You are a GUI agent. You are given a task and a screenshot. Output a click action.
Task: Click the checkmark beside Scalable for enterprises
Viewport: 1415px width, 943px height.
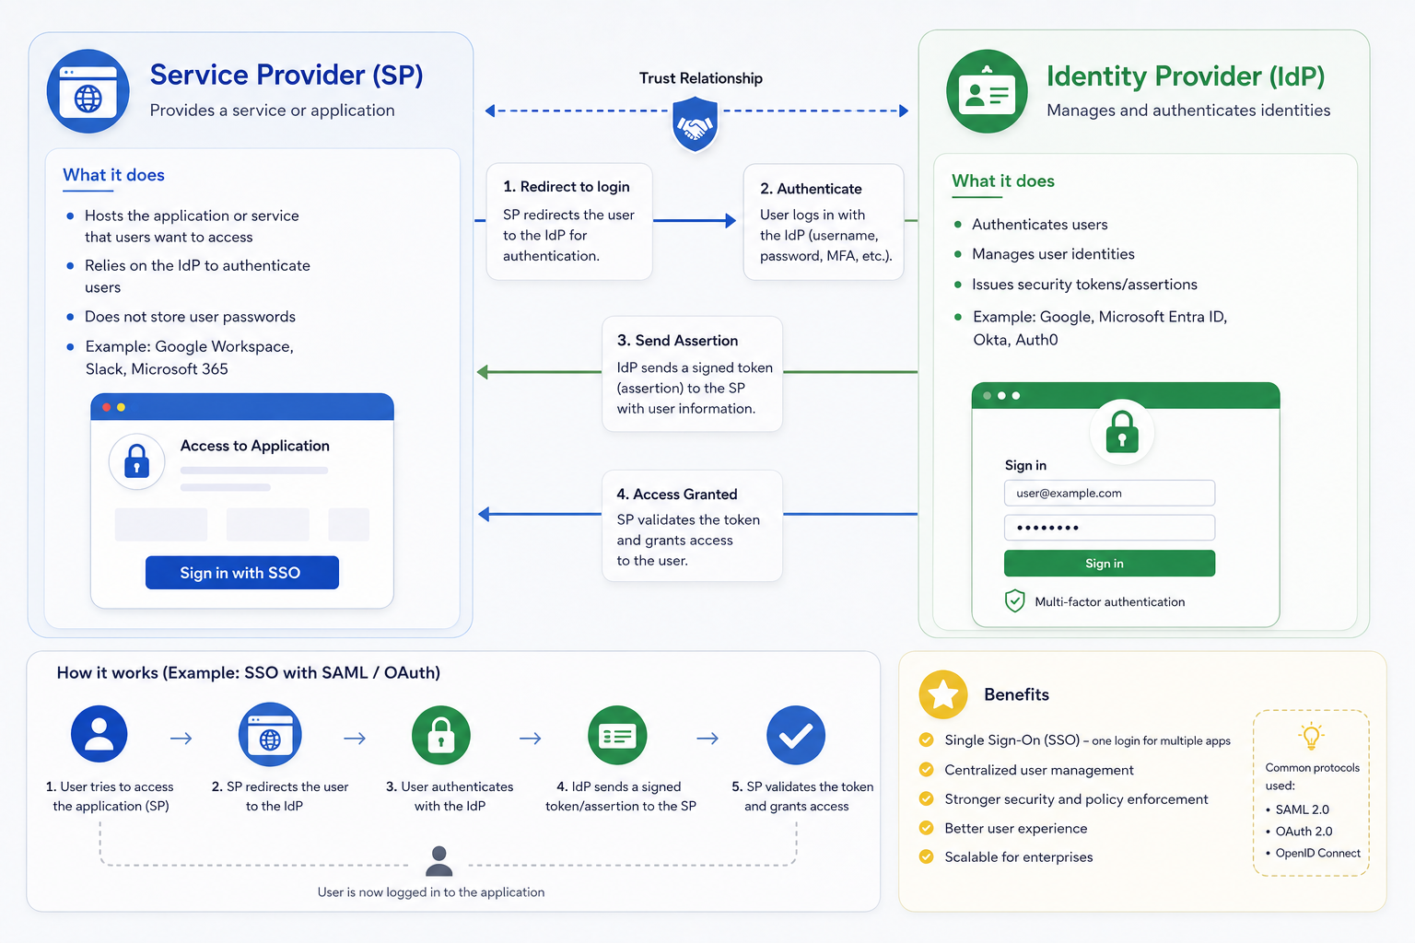tap(926, 856)
